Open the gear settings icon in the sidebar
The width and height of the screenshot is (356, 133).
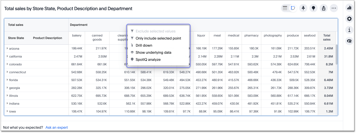pos(349,19)
